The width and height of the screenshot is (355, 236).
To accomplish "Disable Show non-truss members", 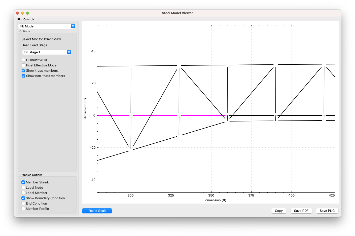I will (x=23, y=76).
